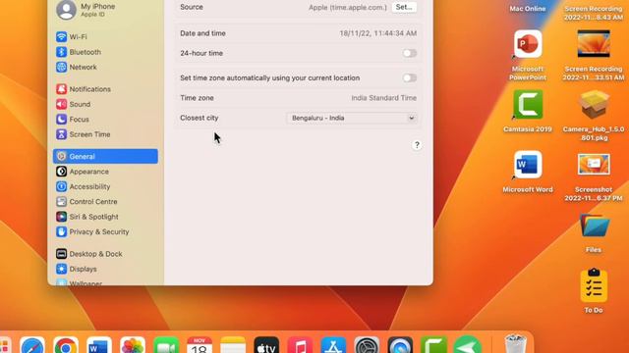This screenshot has width=629, height=353.
Task: Open Notes app from the Dock
Action: point(233,345)
